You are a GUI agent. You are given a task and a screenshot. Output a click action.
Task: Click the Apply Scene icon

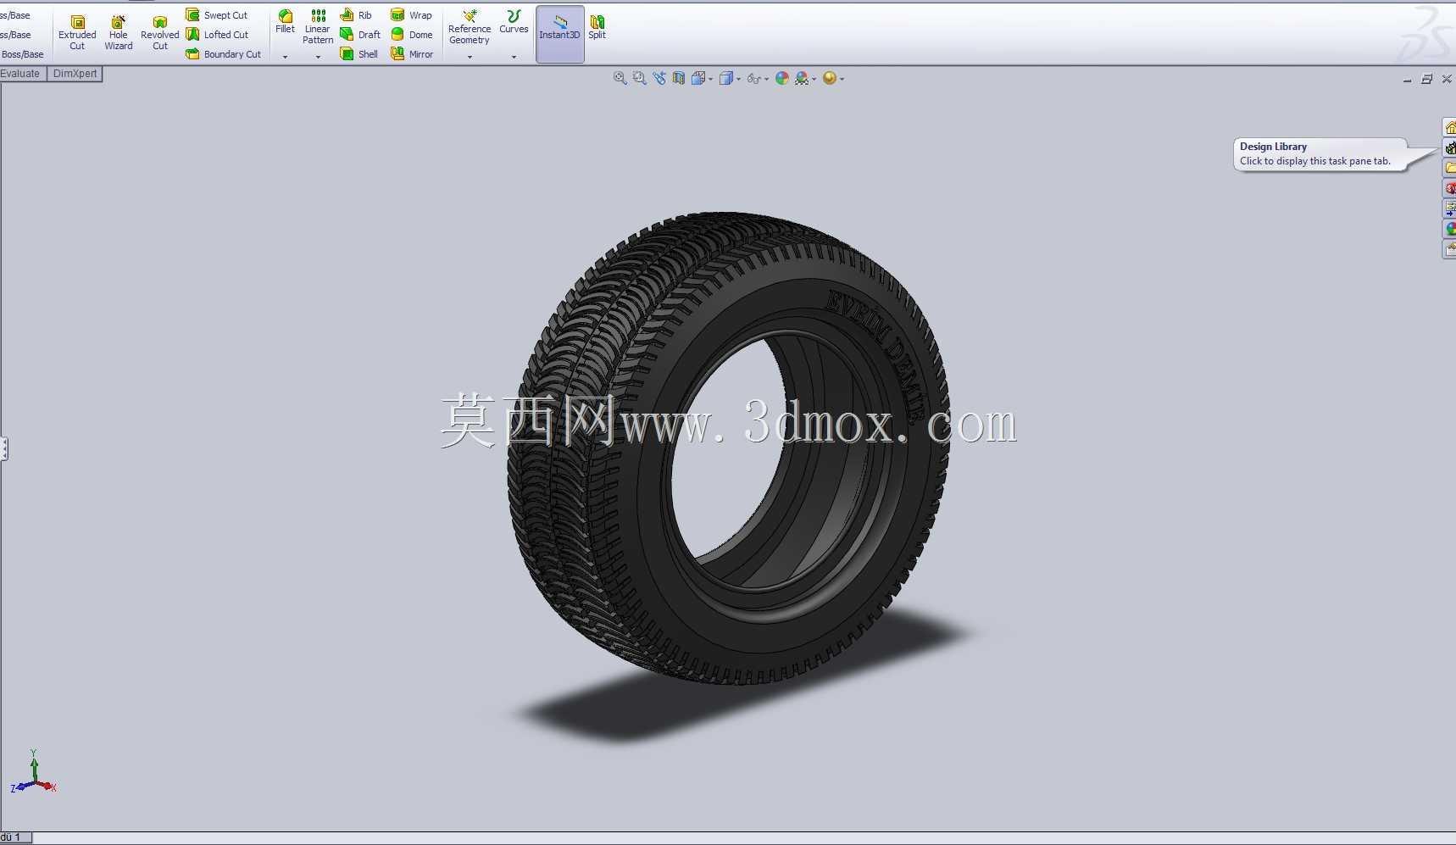point(802,78)
